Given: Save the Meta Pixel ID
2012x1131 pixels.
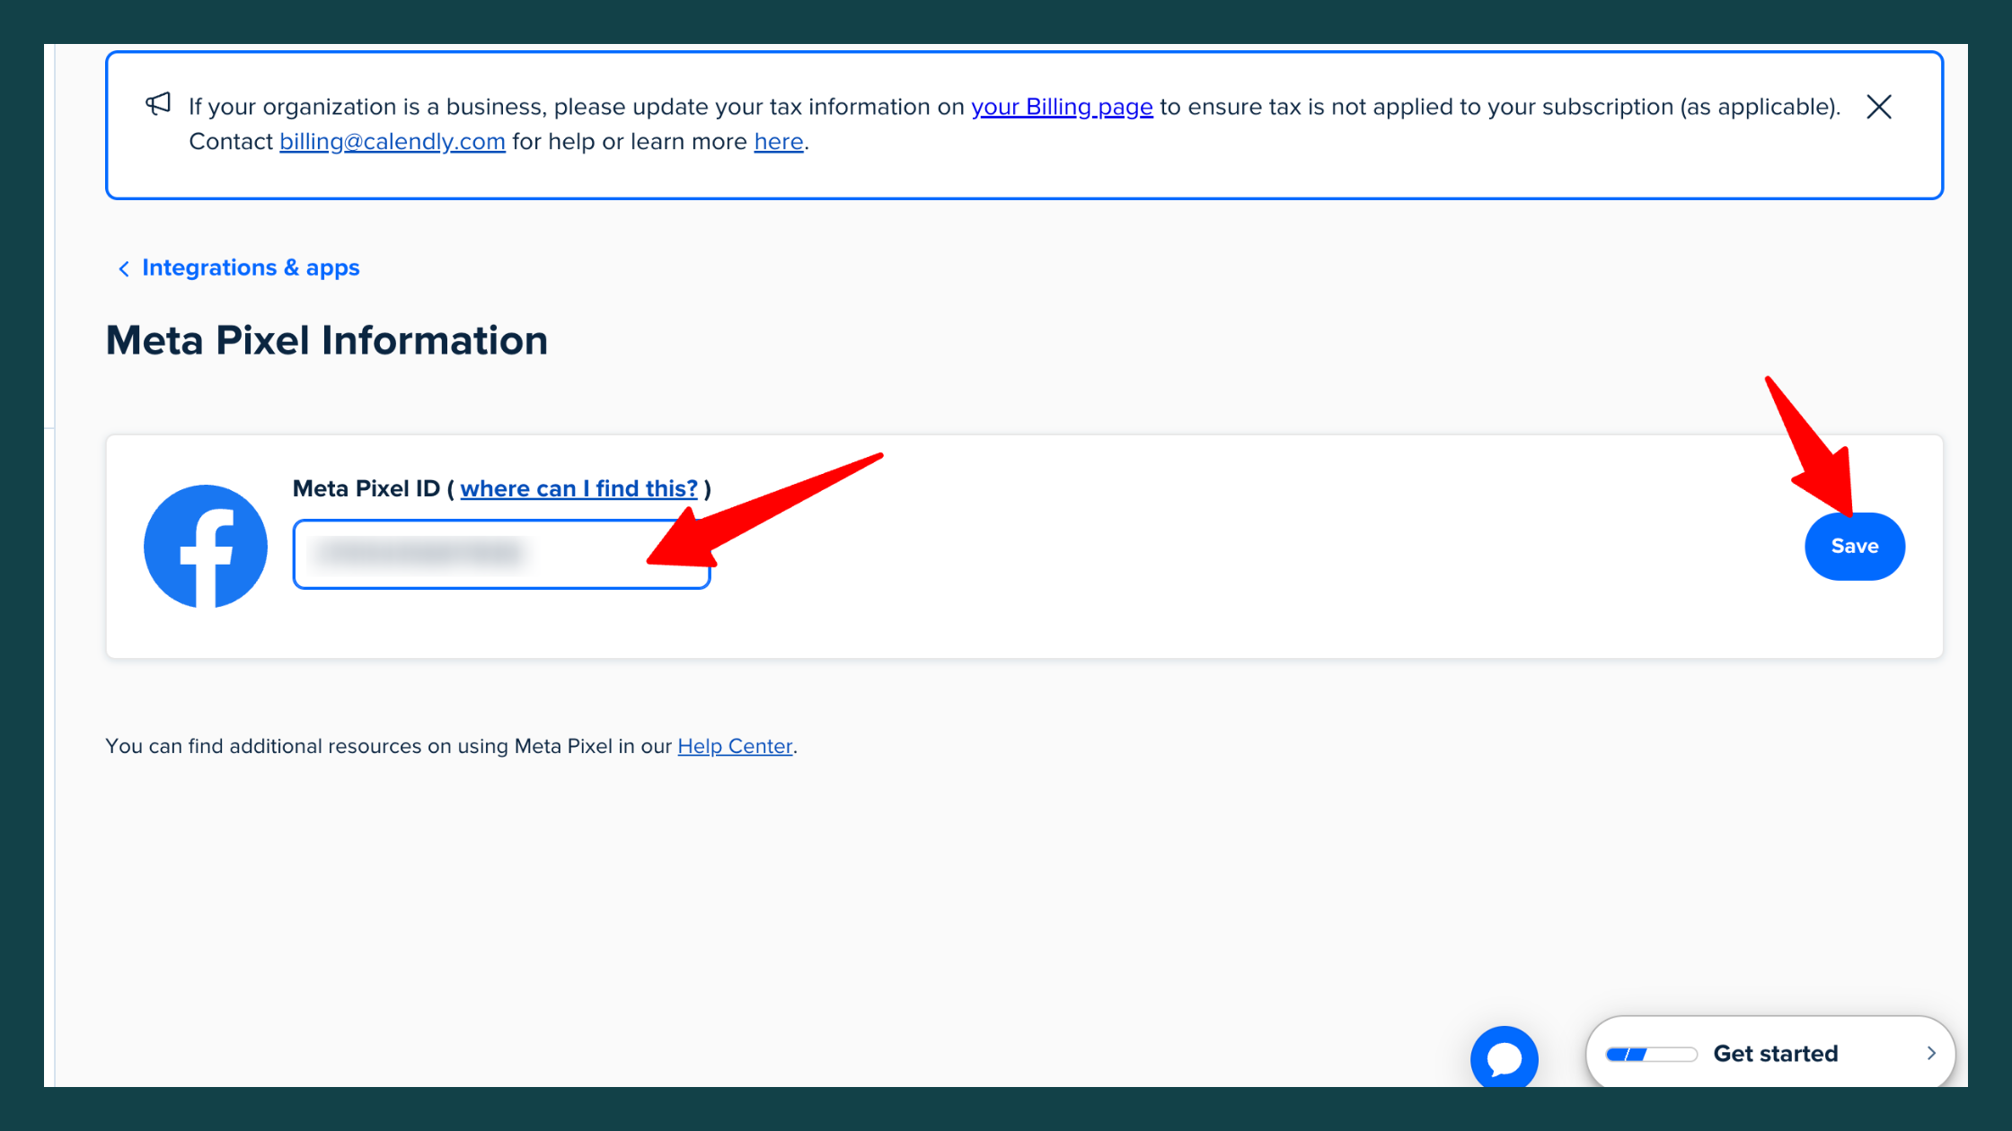Looking at the screenshot, I should (1855, 546).
